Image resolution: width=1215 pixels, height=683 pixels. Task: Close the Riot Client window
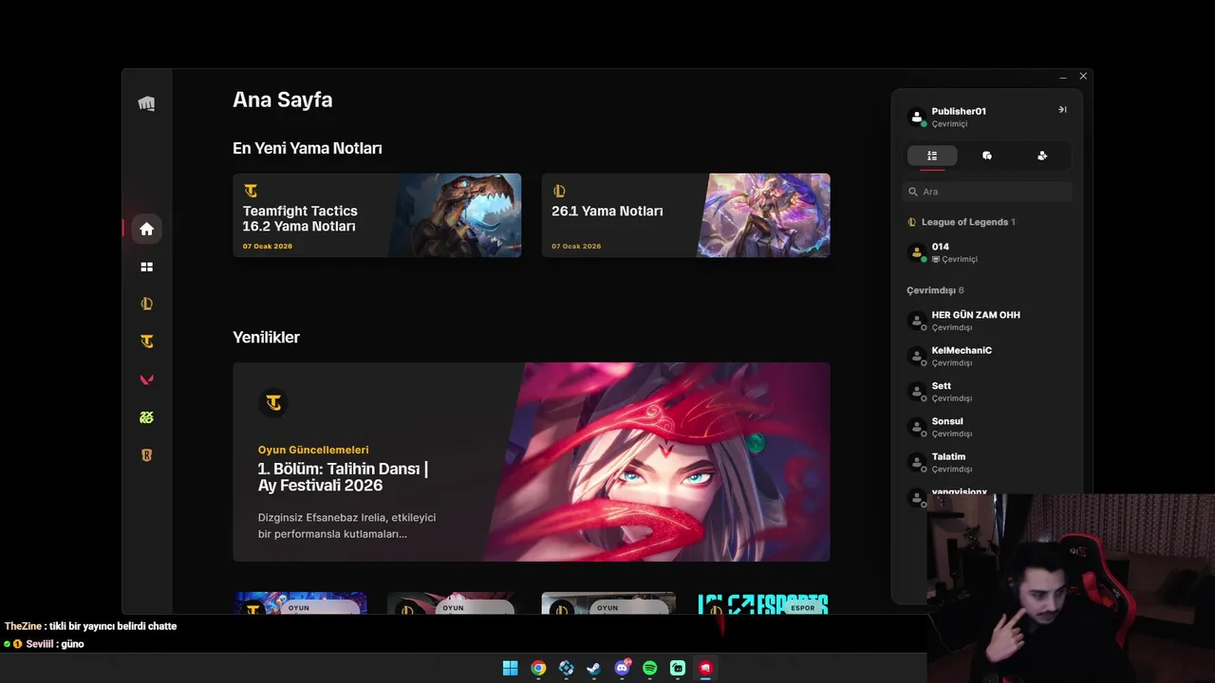[1083, 76]
